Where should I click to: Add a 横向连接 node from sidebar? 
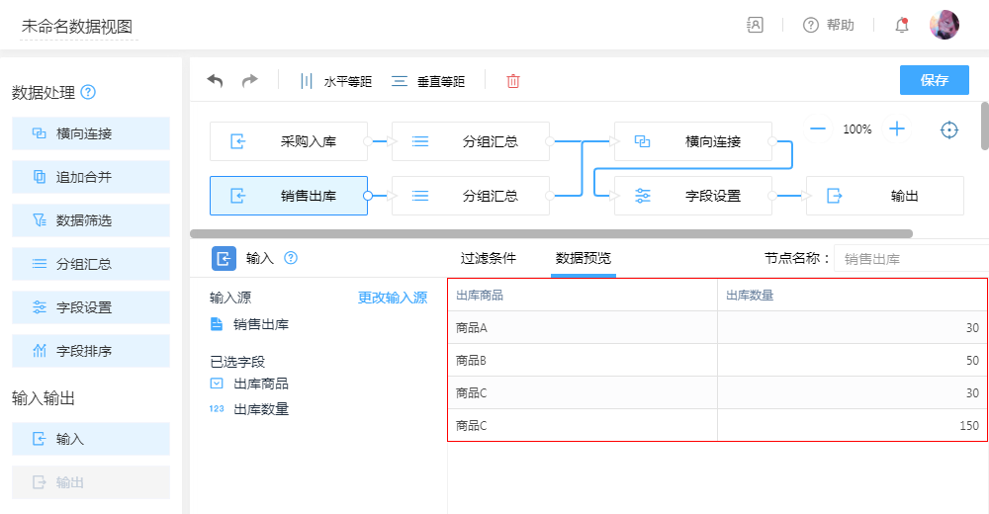click(x=91, y=133)
